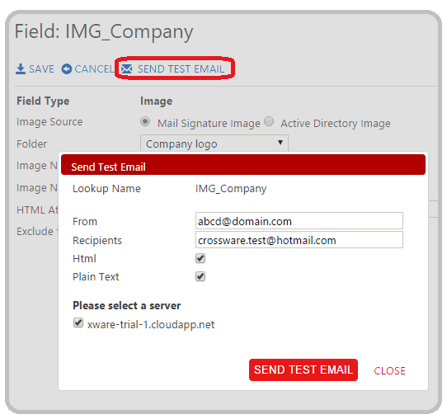Click the CANCEL toolbar label
The height and width of the screenshot is (419, 447).
94,69
